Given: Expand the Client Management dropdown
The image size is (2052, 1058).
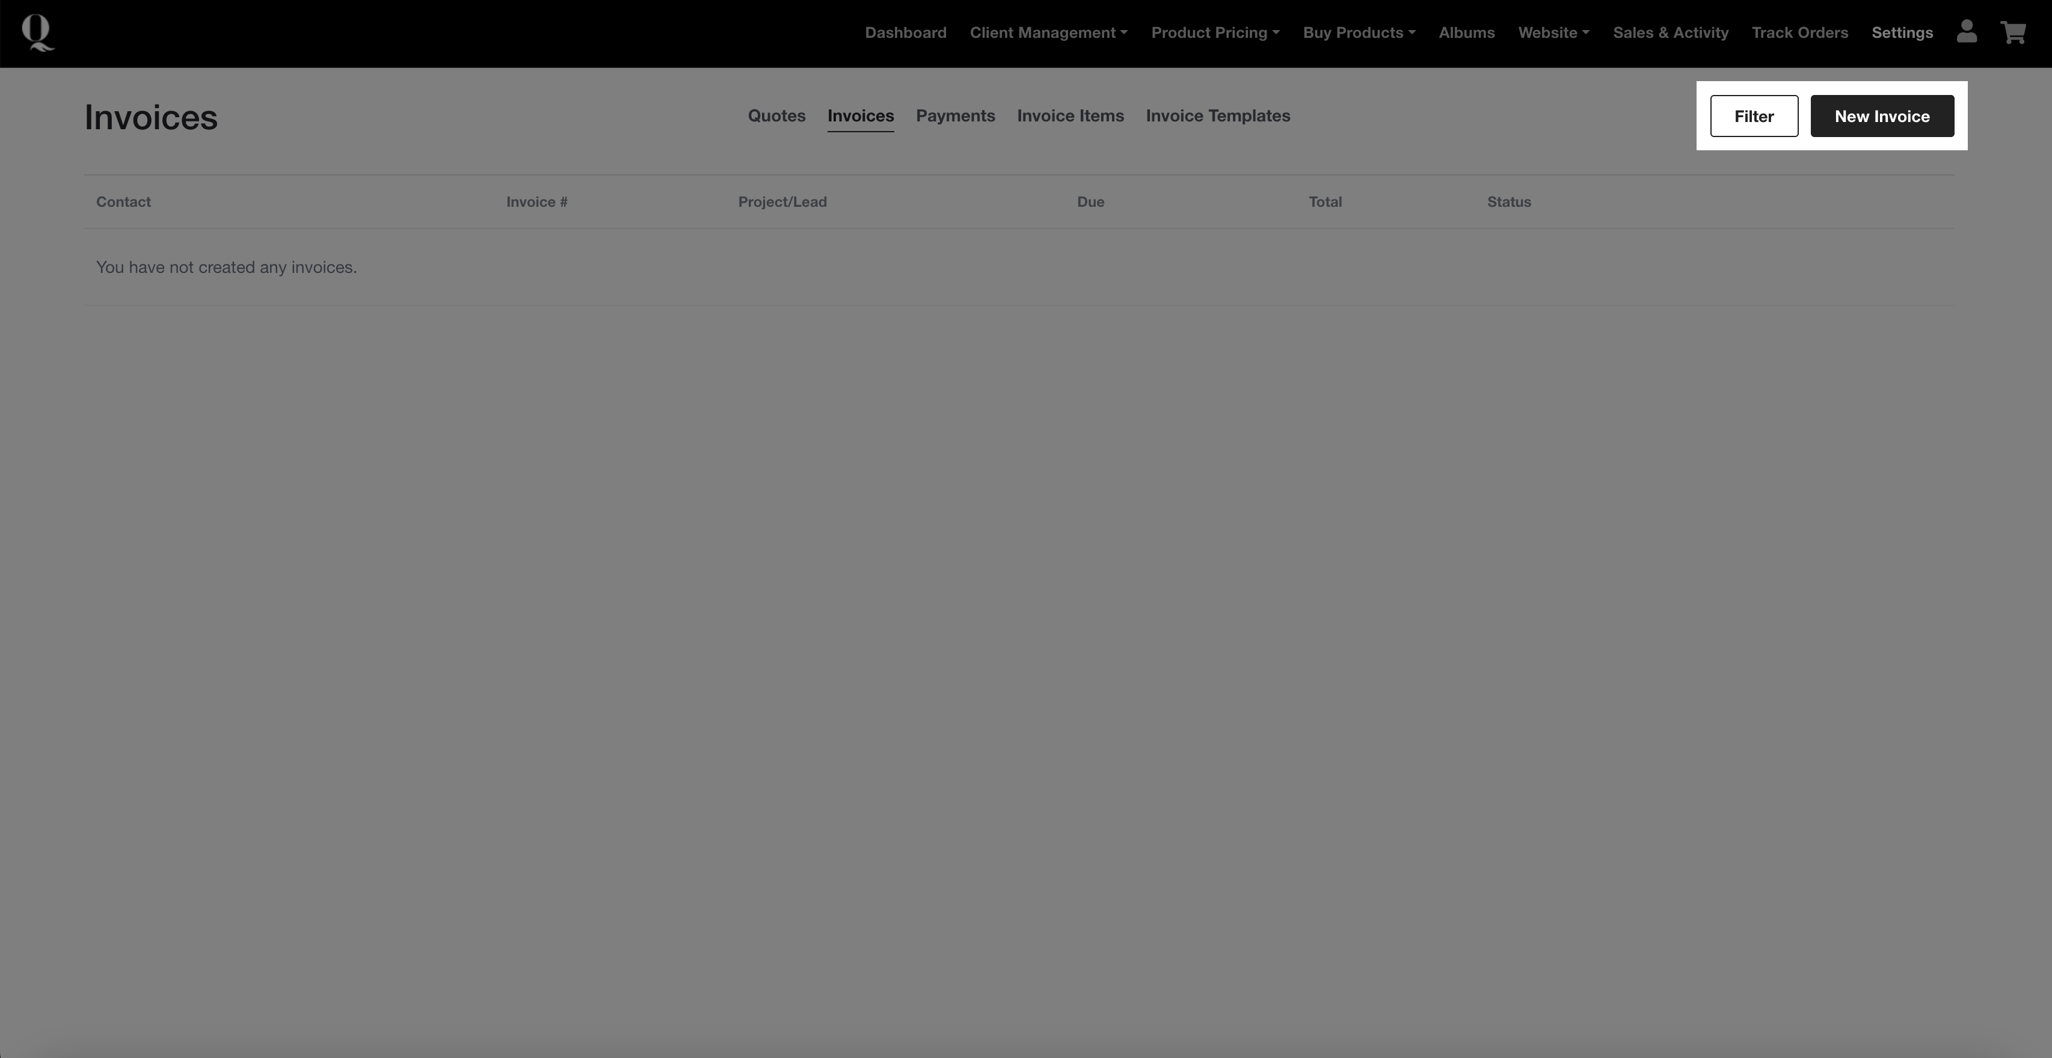Looking at the screenshot, I should [1048, 32].
